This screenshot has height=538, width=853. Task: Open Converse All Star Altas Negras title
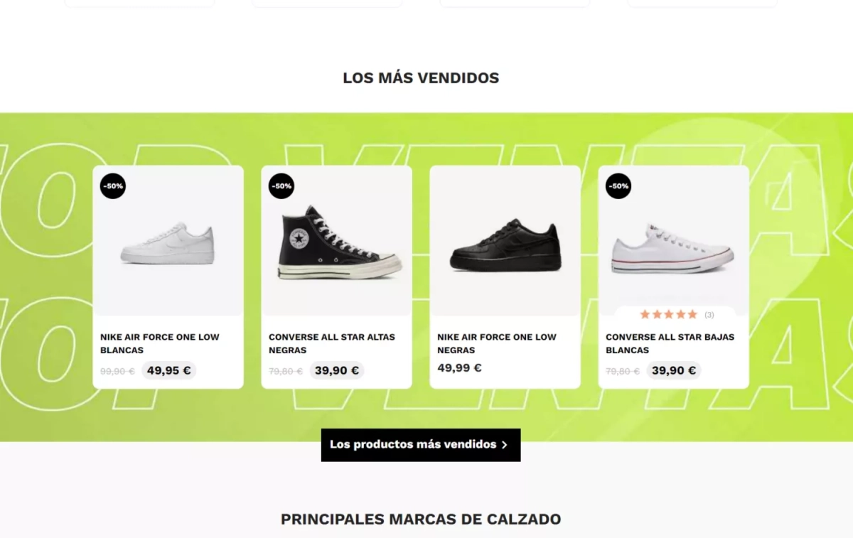click(332, 343)
